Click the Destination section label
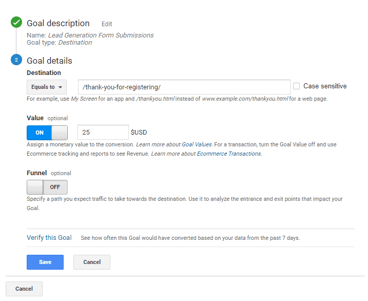The width and height of the screenshot is (368, 301). coord(44,73)
